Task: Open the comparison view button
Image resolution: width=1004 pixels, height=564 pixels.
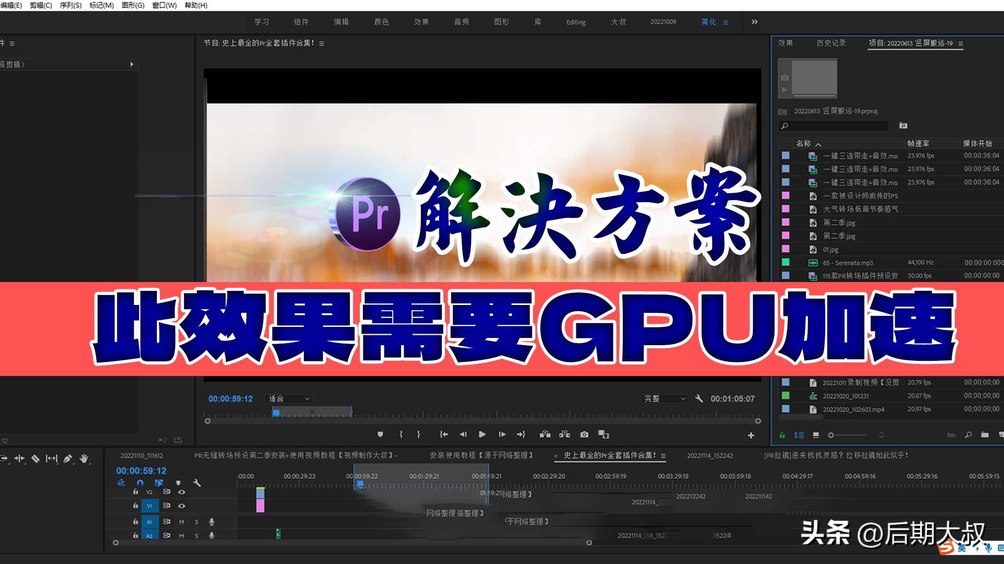Action: pos(603,434)
